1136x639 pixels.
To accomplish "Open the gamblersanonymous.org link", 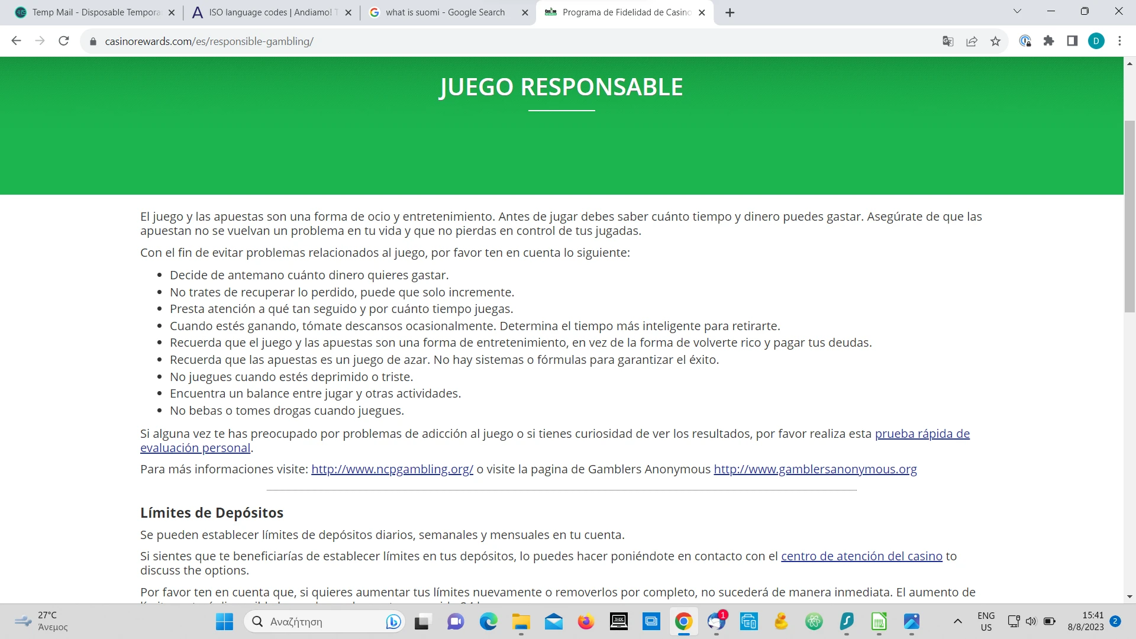I will (815, 469).
